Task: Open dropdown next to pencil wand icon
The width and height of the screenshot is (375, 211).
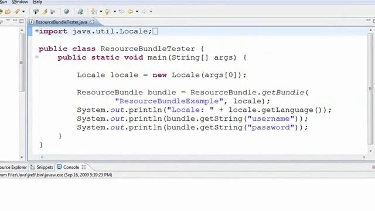Action: click(x=23, y=12)
